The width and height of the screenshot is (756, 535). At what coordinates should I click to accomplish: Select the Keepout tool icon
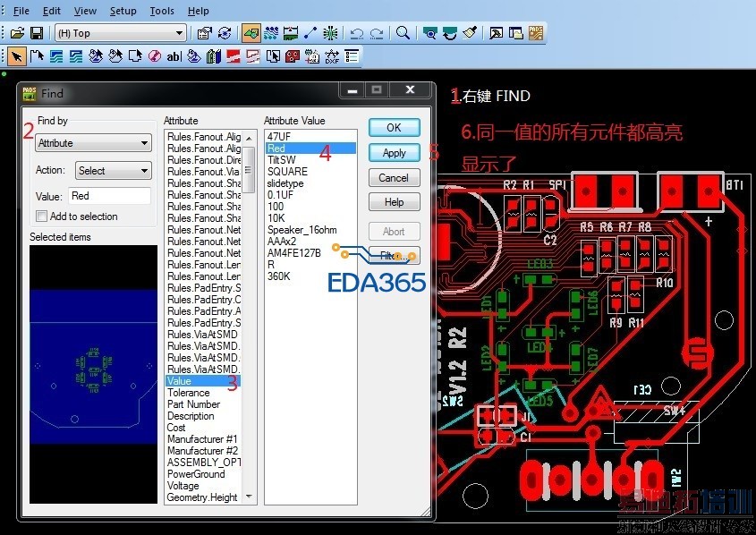point(155,57)
